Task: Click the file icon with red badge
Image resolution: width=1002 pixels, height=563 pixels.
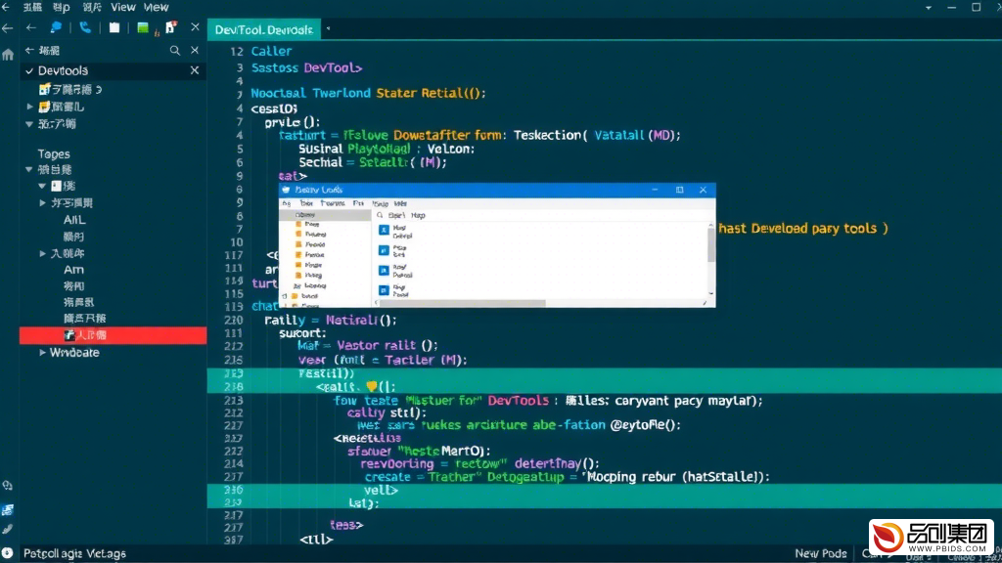Action: [170, 27]
